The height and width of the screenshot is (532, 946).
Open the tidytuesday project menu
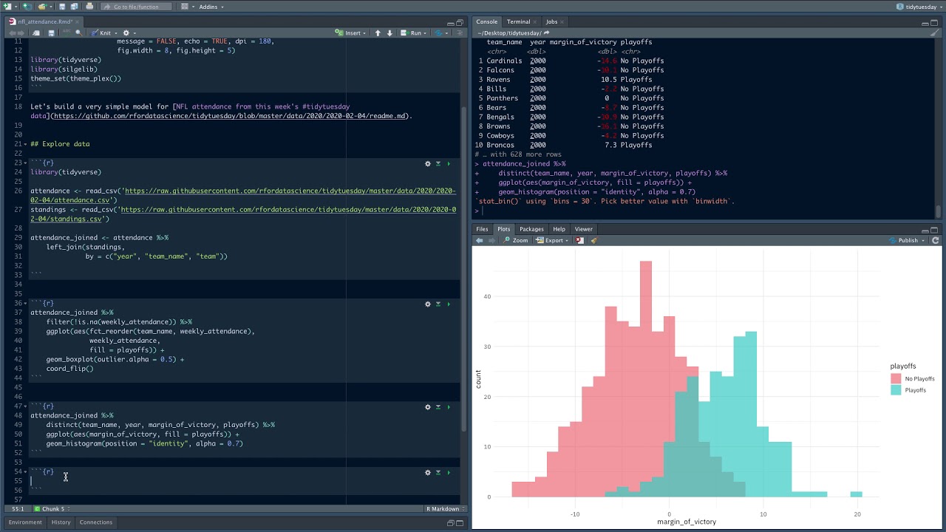(919, 7)
